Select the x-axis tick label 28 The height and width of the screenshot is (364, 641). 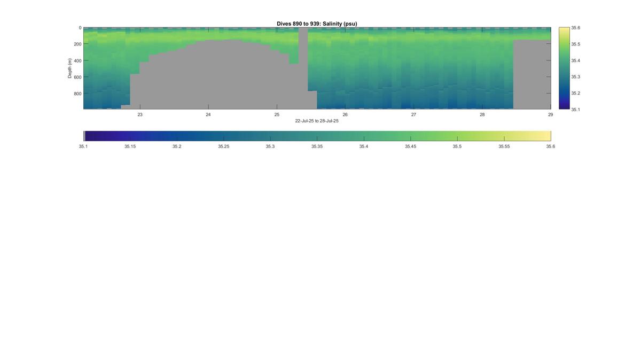click(x=482, y=114)
